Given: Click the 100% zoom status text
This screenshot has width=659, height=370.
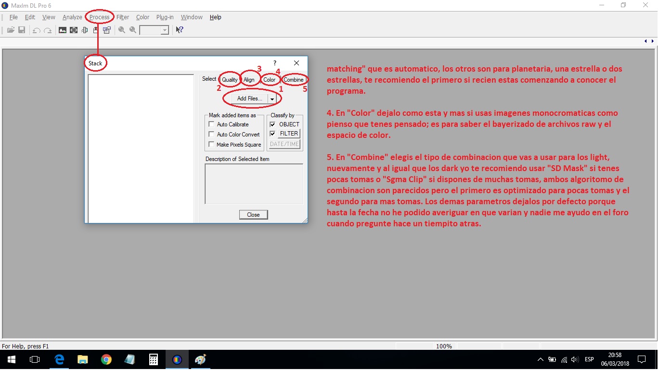Looking at the screenshot, I should click(444, 346).
